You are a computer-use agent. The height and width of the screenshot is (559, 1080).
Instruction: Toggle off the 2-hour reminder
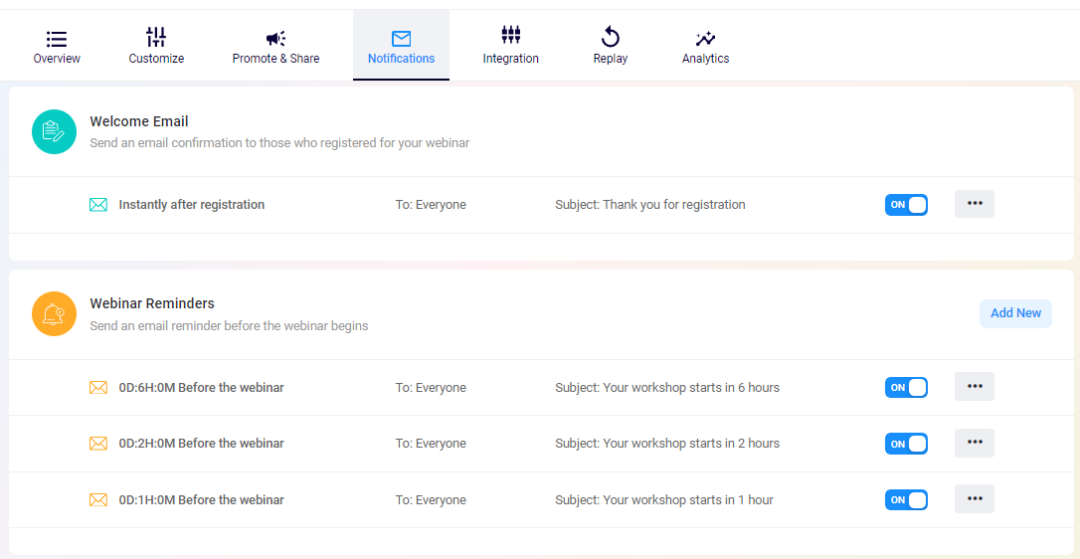pyautogui.click(x=906, y=444)
